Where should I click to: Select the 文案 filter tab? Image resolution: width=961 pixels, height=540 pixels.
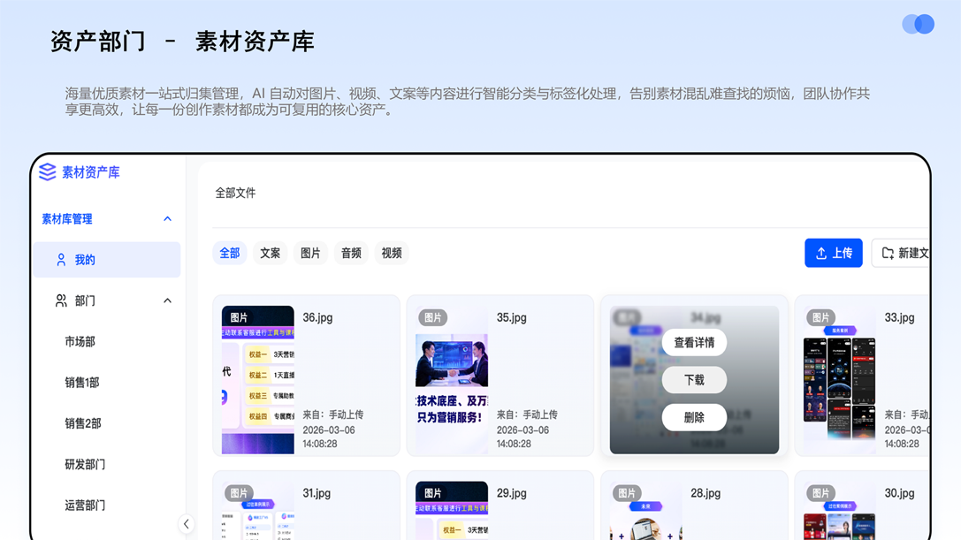271,253
